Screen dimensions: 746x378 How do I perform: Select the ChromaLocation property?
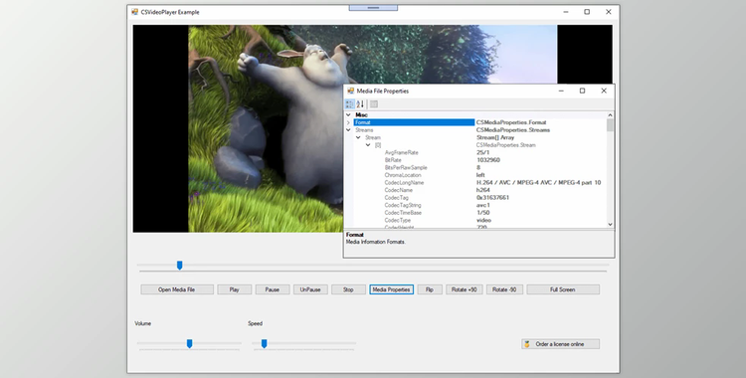(x=403, y=175)
